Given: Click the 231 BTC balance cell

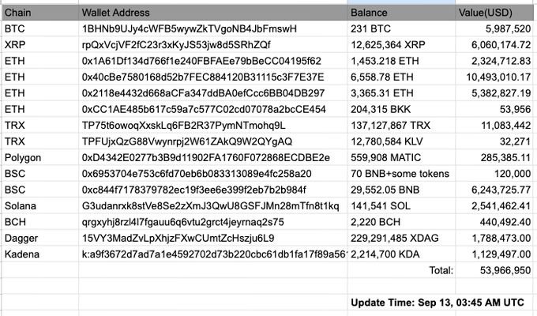Looking at the screenshot, I should 401,28.
